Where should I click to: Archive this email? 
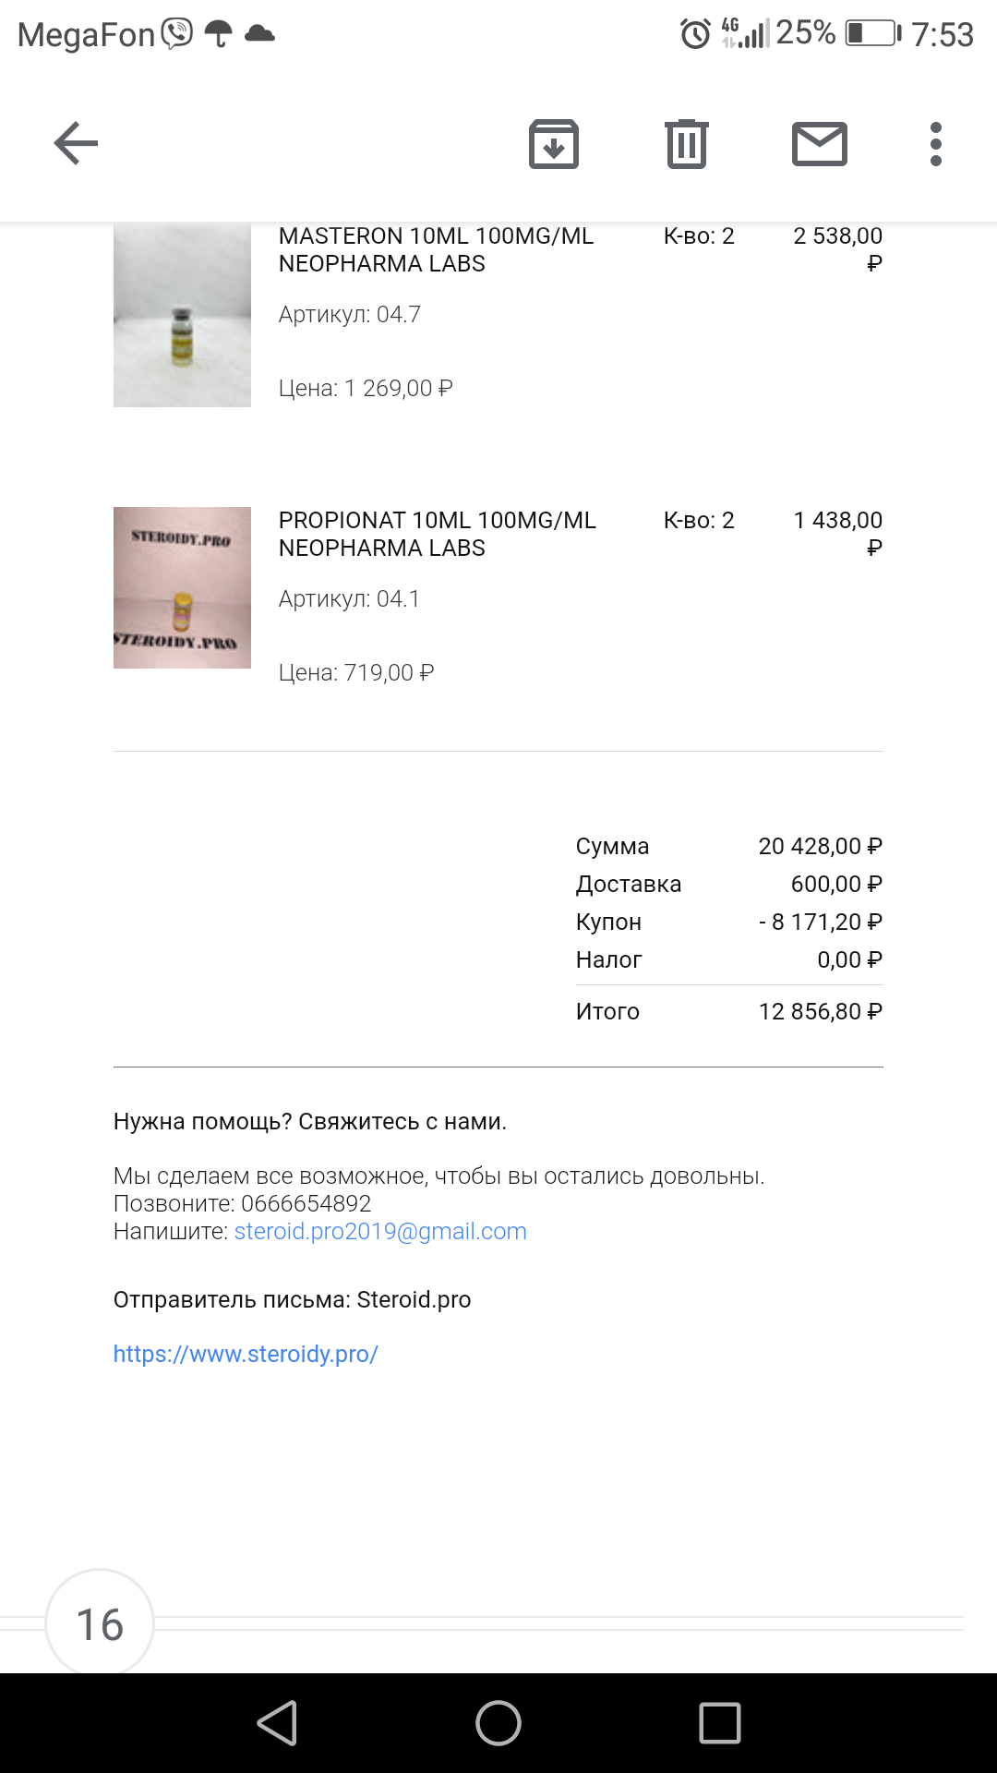554,144
